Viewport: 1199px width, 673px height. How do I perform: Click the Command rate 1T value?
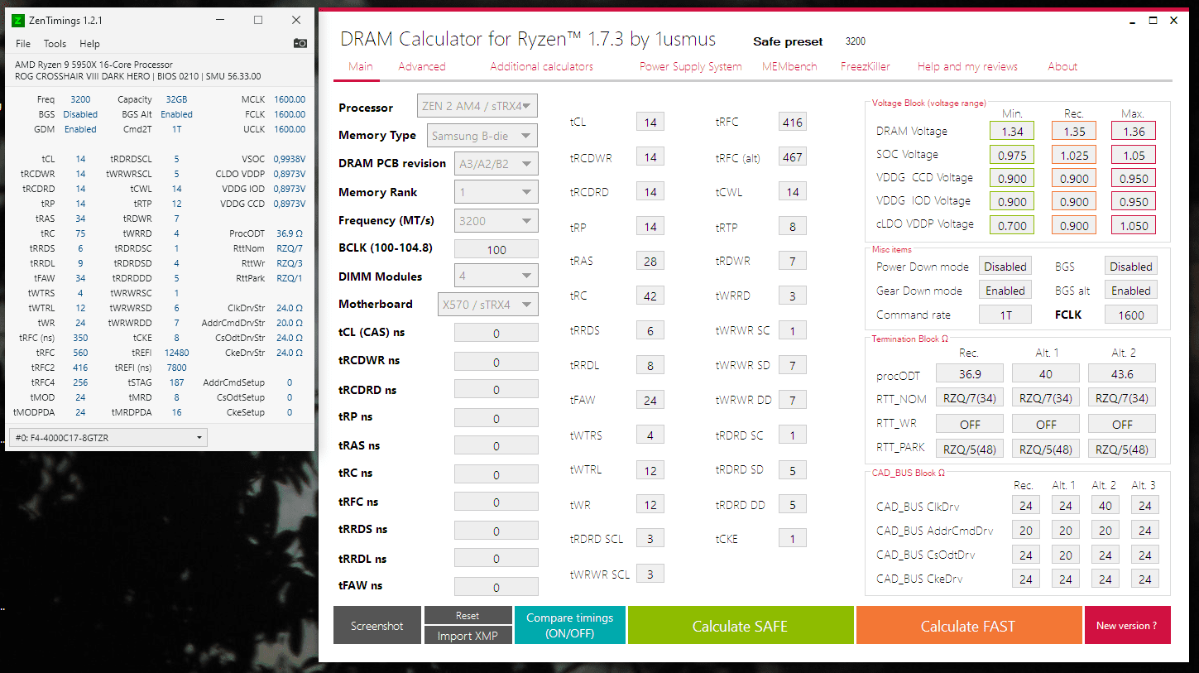click(1005, 315)
